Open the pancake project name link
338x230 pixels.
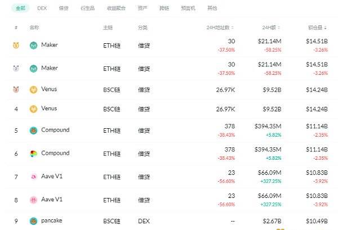tap(52, 221)
